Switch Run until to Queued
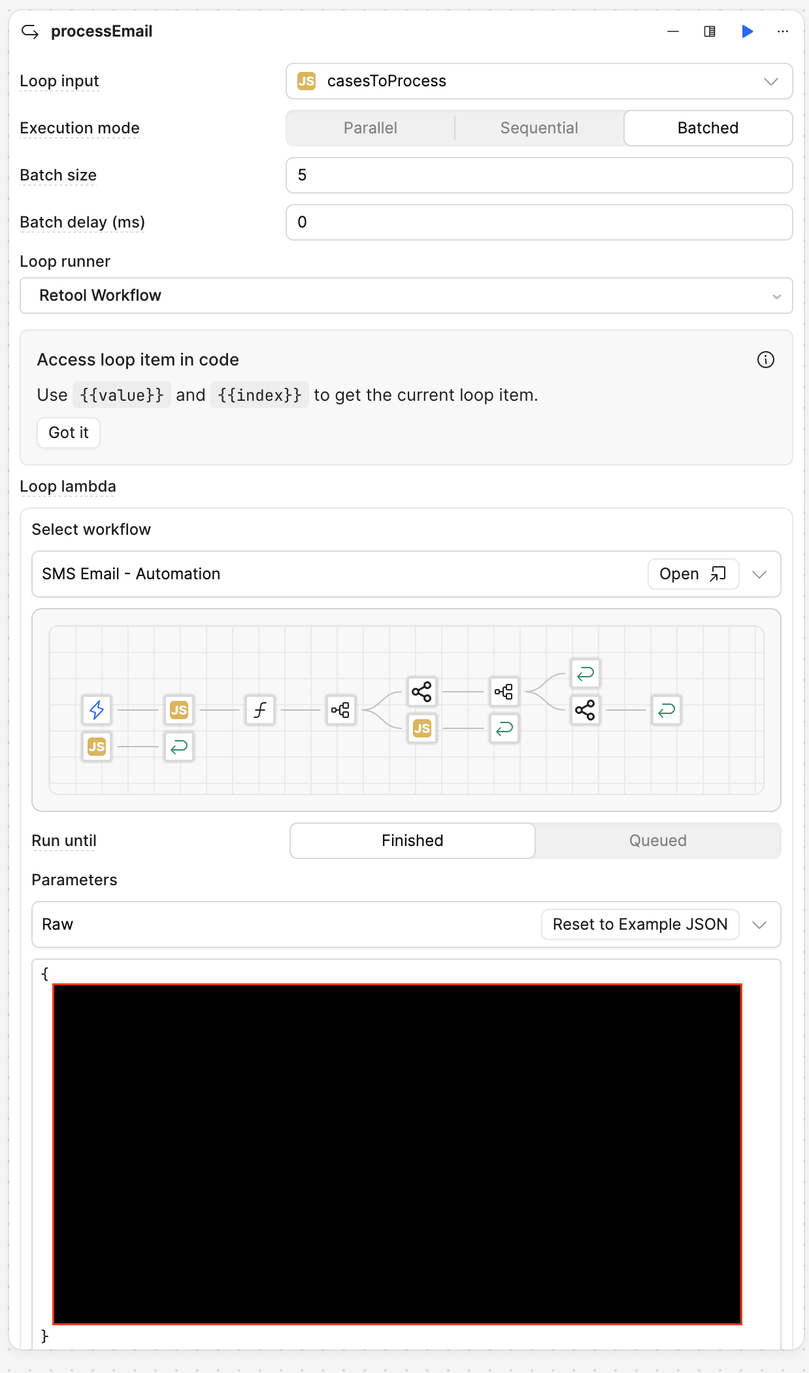The image size is (809, 1373). pos(657,841)
